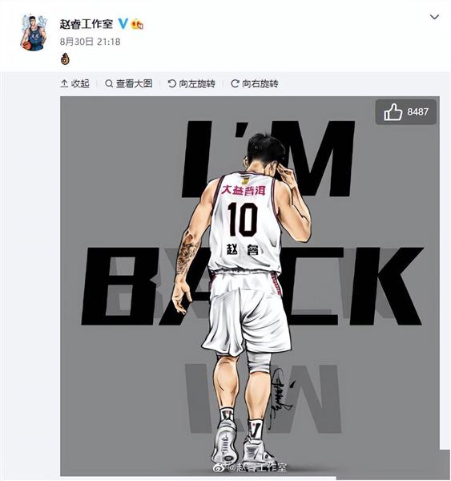Rotate image left with 向左旋转
This screenshot has height=481, width=451.
pos(191,83)
